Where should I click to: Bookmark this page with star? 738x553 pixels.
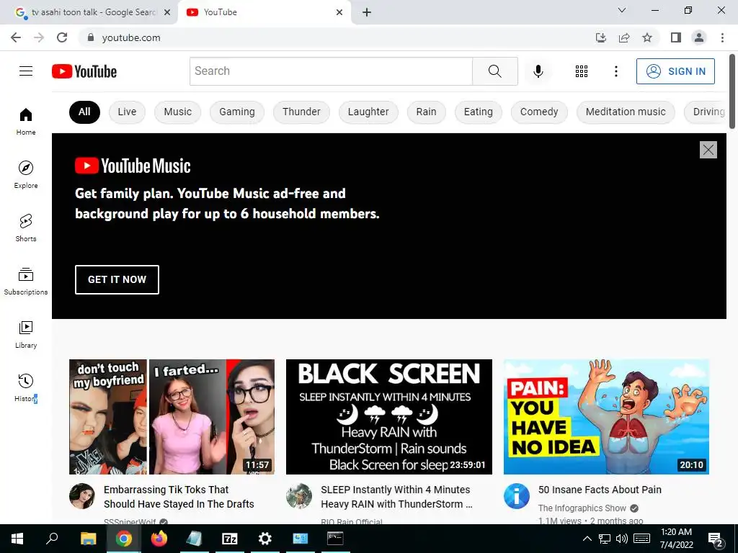tap(646, 37)
